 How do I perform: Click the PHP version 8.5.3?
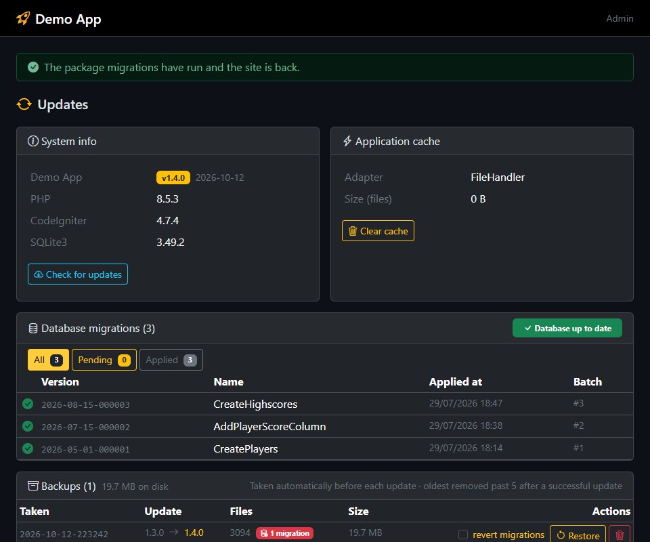click(167, 199)
